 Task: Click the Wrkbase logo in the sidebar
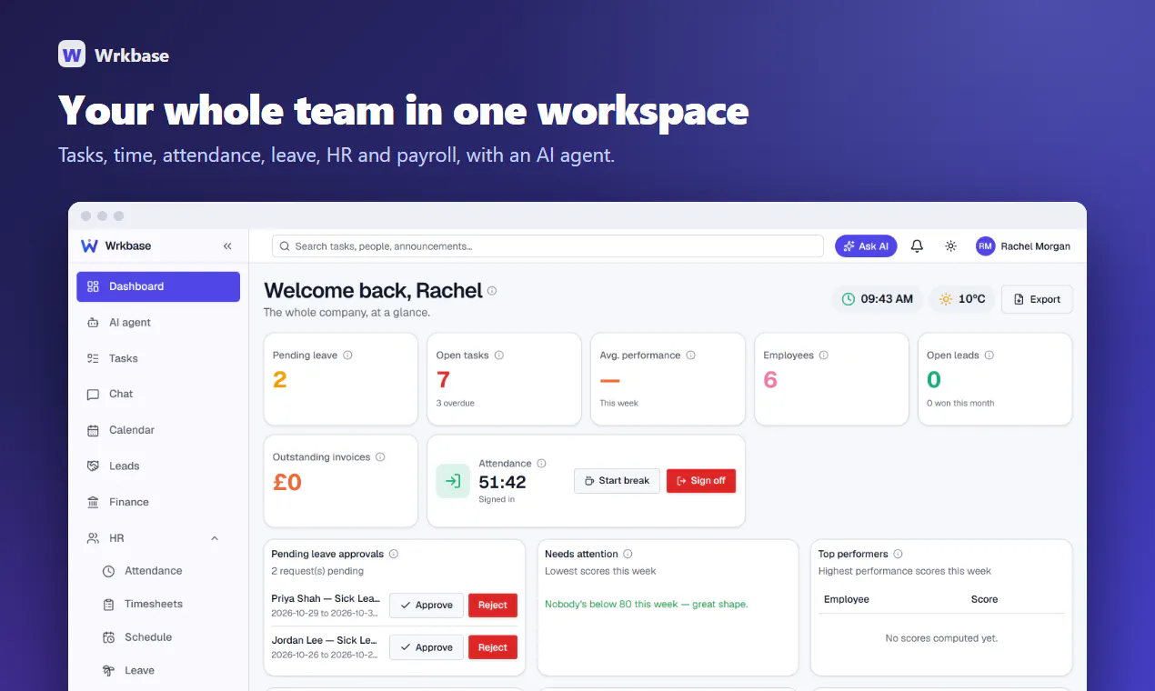coord(115,246)
